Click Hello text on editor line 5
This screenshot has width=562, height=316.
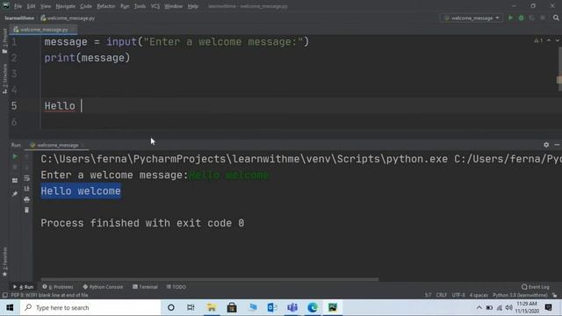(x=60, y=106)
